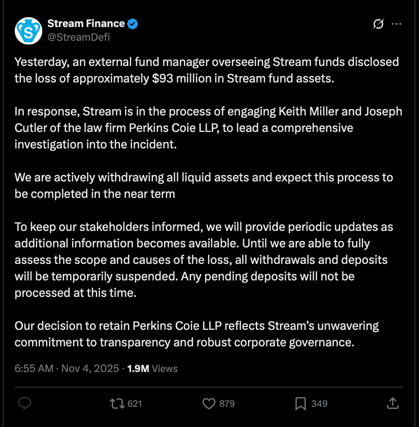Click the Perkins Coie LLP investigation paragraph
This screenshot has width=419, height=427.
[206, 127]
